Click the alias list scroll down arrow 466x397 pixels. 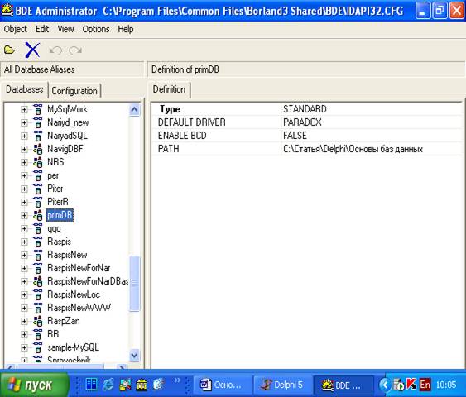coord(134,355)
